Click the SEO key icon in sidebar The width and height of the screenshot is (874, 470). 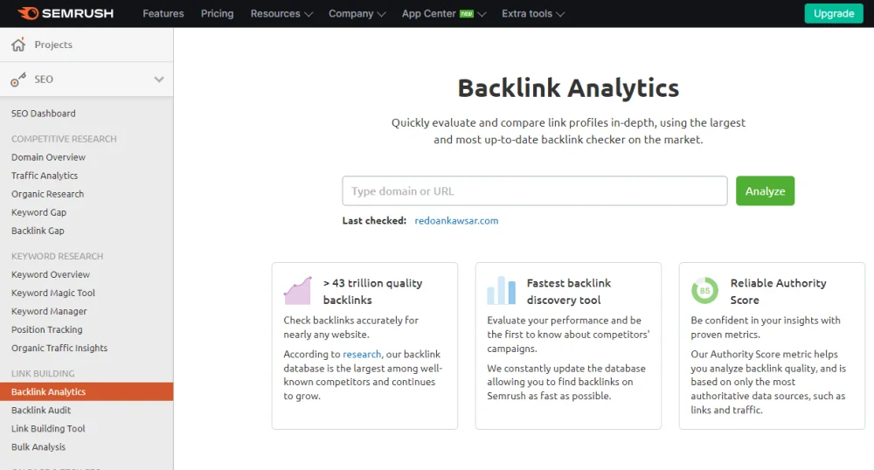(x=18, y=79)
